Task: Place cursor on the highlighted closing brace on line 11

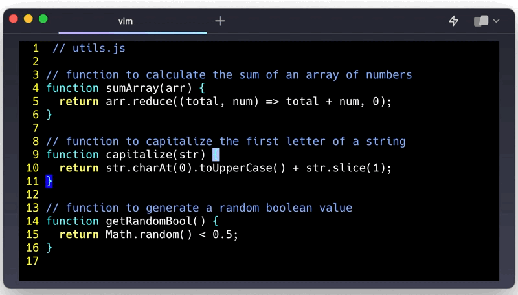Action: [49, 181]
